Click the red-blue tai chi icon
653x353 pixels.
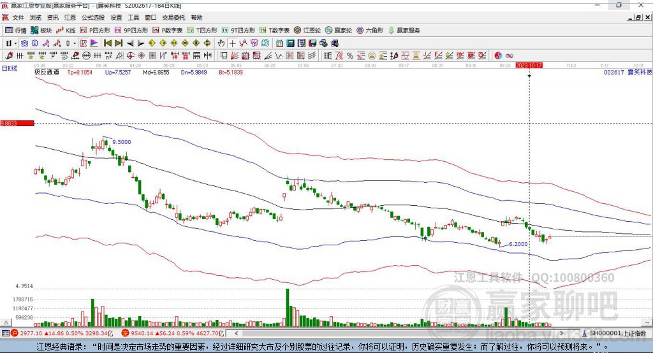click(x=498, y=56)
